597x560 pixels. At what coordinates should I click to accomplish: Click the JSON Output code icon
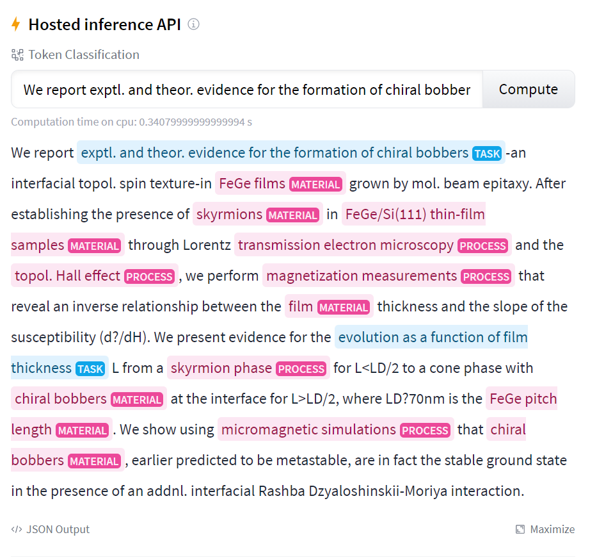click(17, 529)
